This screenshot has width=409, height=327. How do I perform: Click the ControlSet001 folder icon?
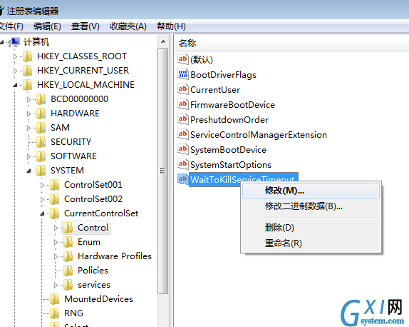(x=55, y=185)
